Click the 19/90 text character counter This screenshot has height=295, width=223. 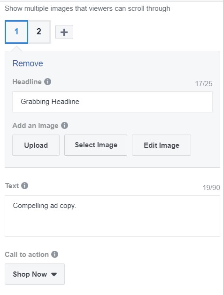coord(211,188)
